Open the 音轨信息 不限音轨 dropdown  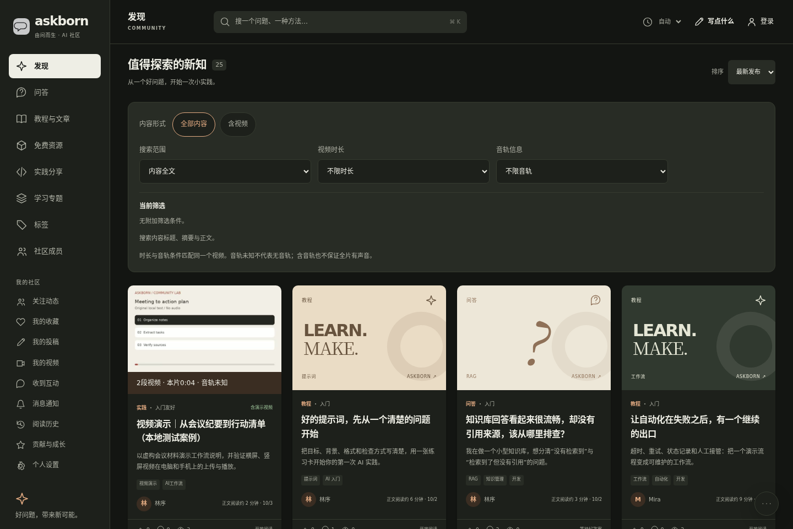point(582,171)
